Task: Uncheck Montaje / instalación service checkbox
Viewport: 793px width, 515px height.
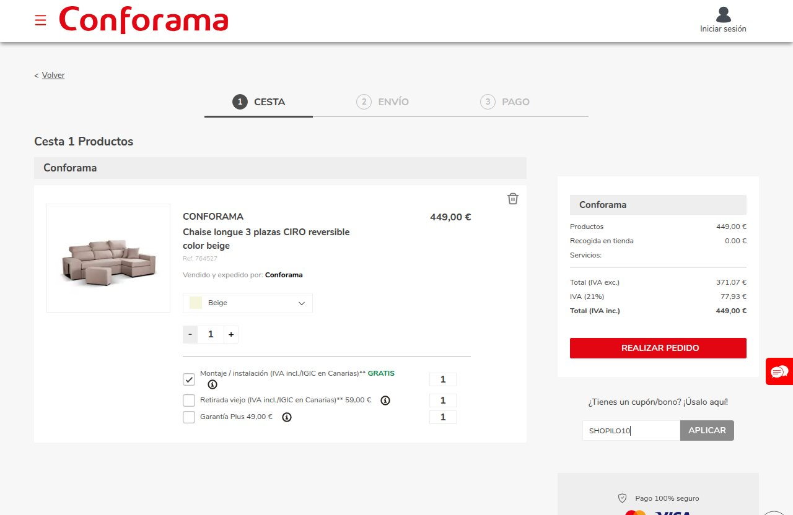Action: [189, 379]
